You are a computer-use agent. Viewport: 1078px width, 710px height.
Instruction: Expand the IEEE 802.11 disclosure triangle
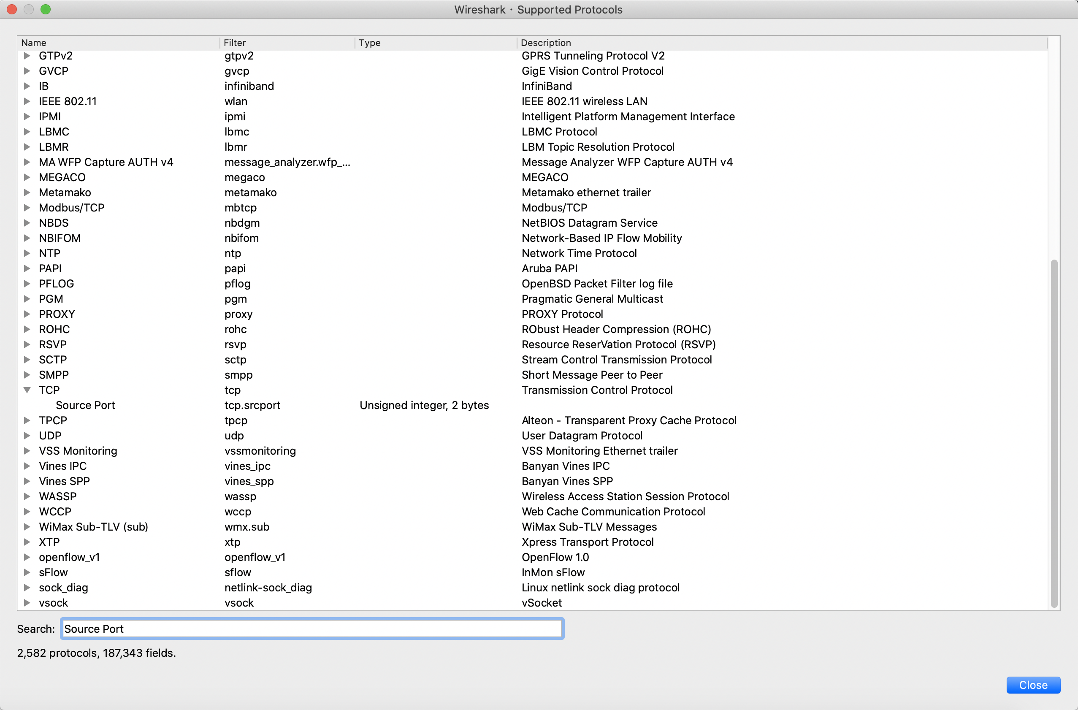click(27, 101)
